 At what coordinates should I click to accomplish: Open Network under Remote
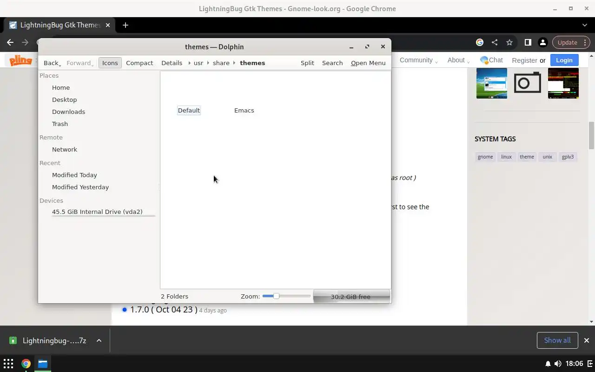coord(65,149)
